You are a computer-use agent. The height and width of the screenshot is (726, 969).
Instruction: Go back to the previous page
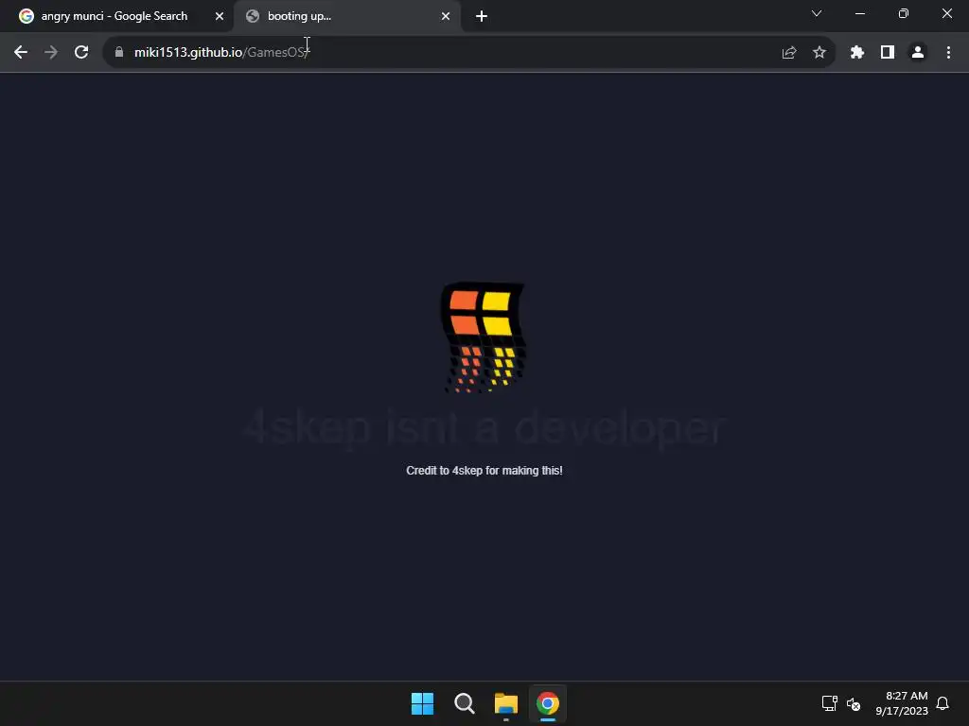coord(21,53)
